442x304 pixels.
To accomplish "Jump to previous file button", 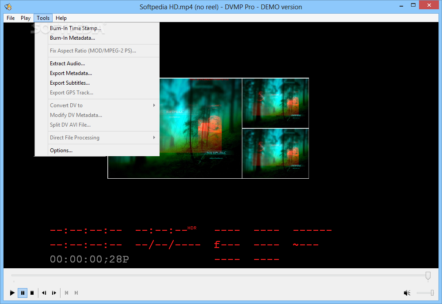I will pos(67,293).
